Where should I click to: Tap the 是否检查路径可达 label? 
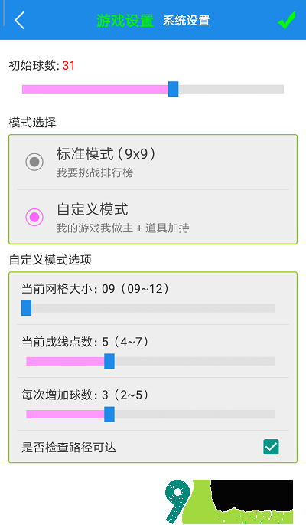click(69, 447)
